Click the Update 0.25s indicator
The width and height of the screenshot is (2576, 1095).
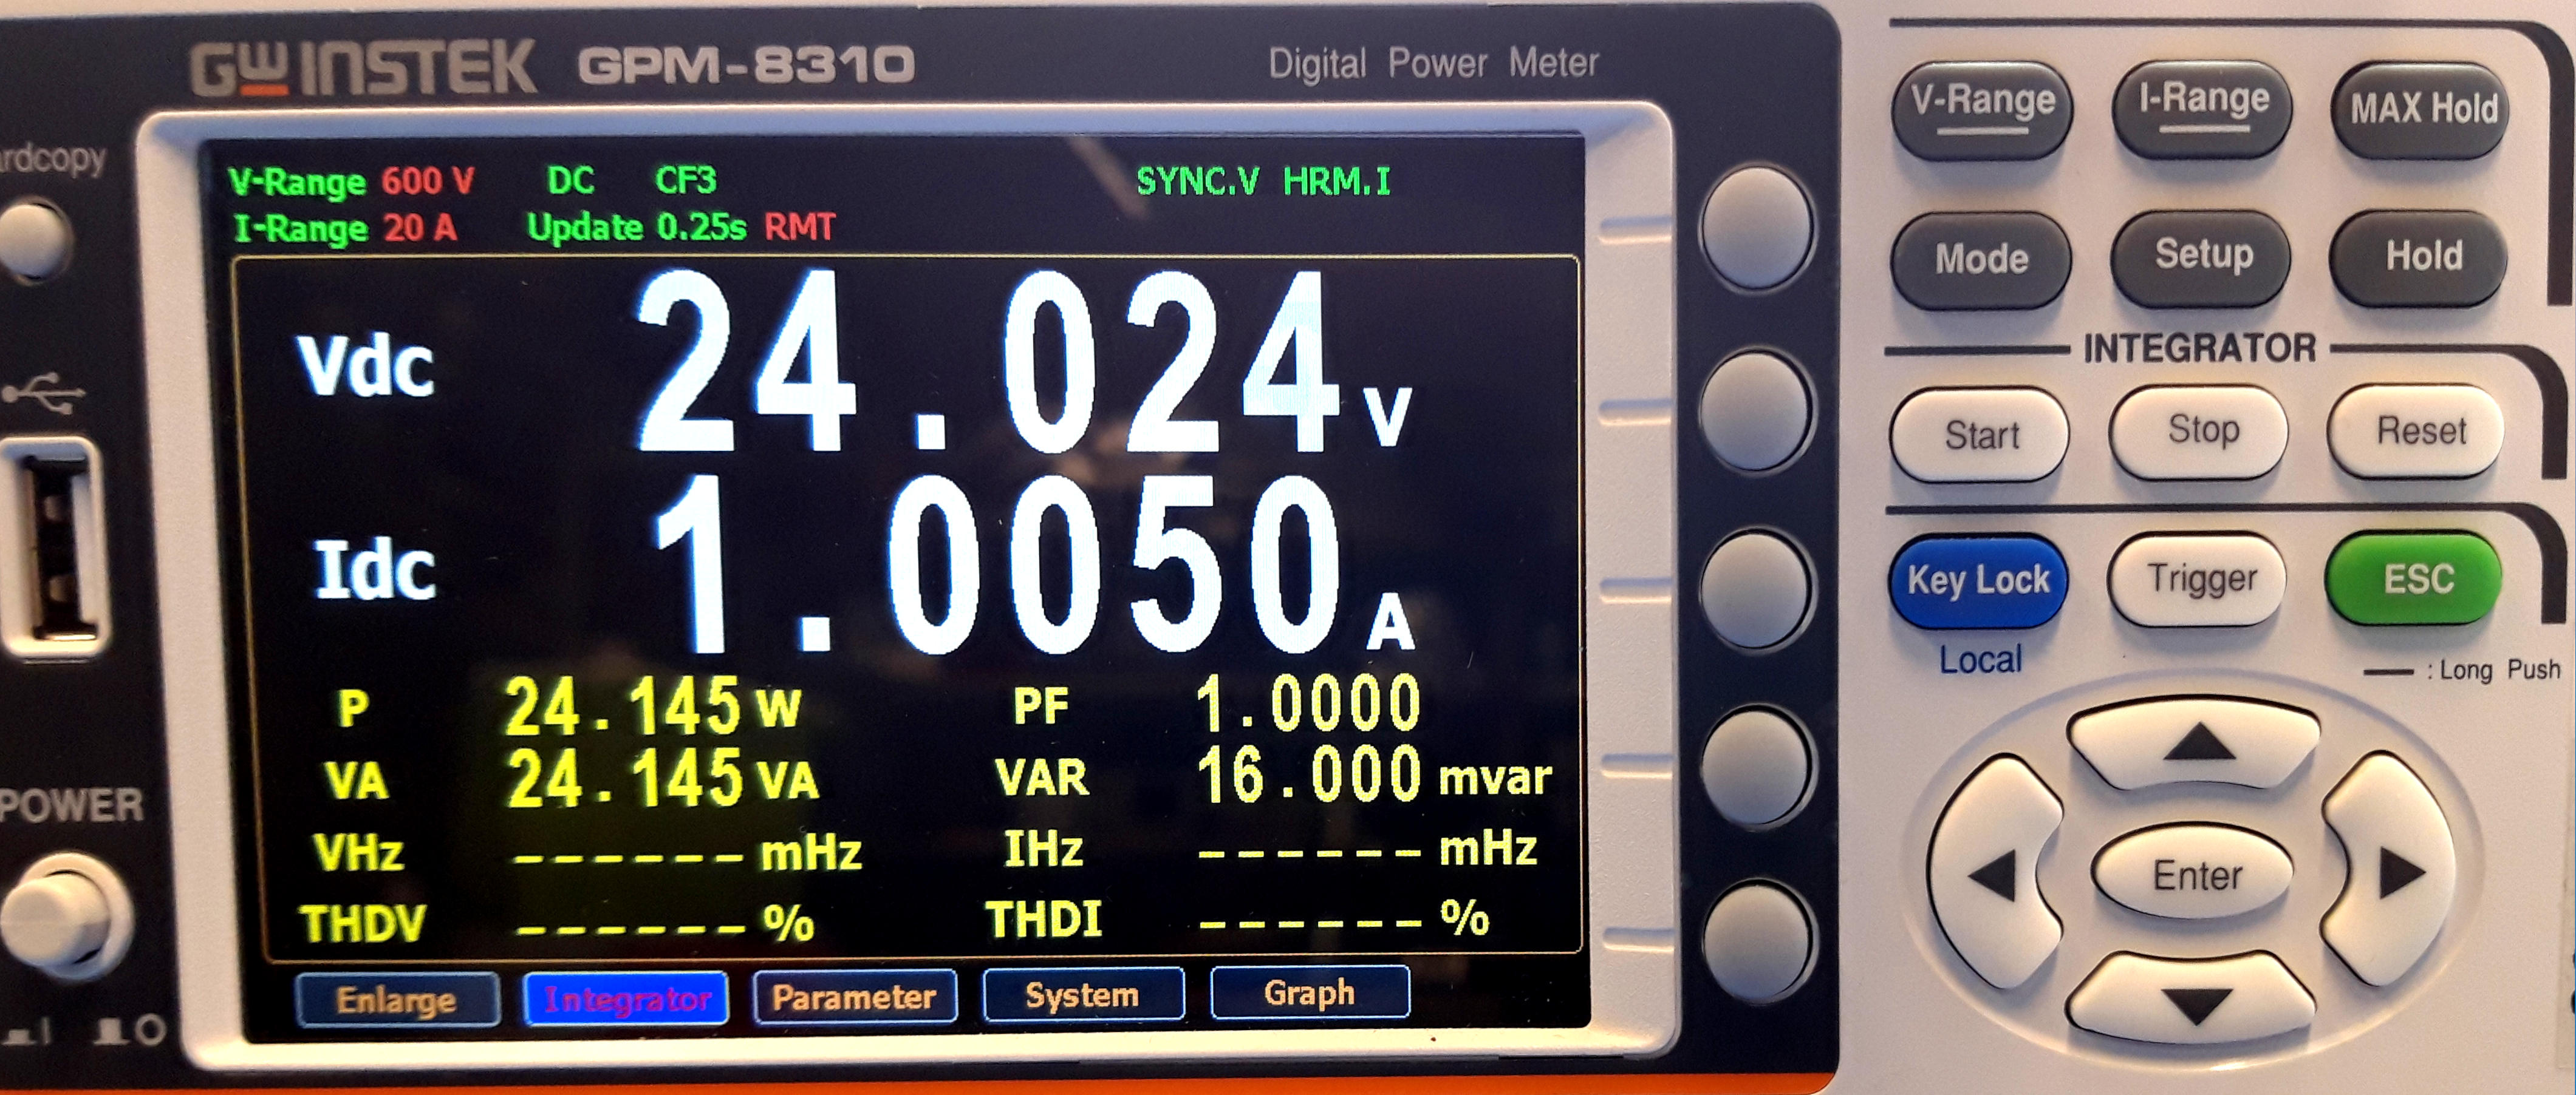(637, 228)
